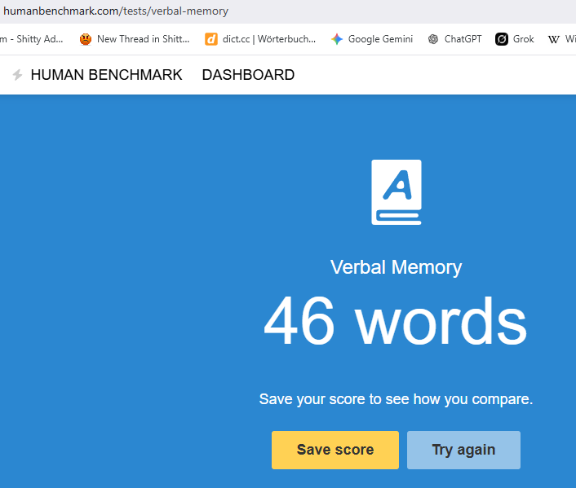Click the Save score button

335,450
